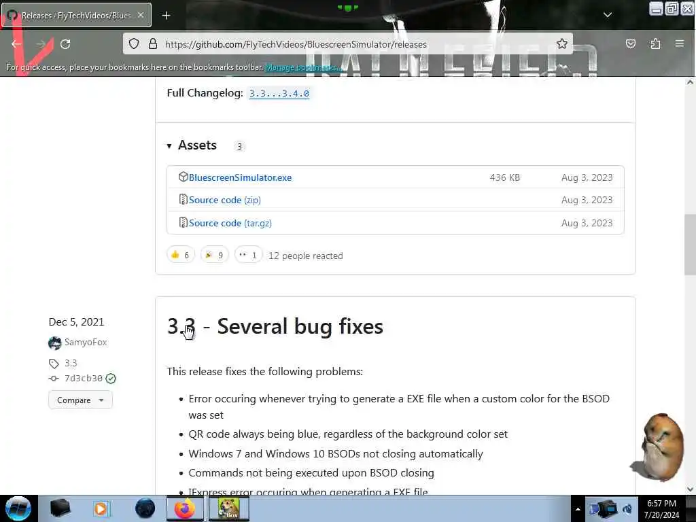Open the Compare dropdown button
This screenshot has width=696, height=522.
[80, 400]
